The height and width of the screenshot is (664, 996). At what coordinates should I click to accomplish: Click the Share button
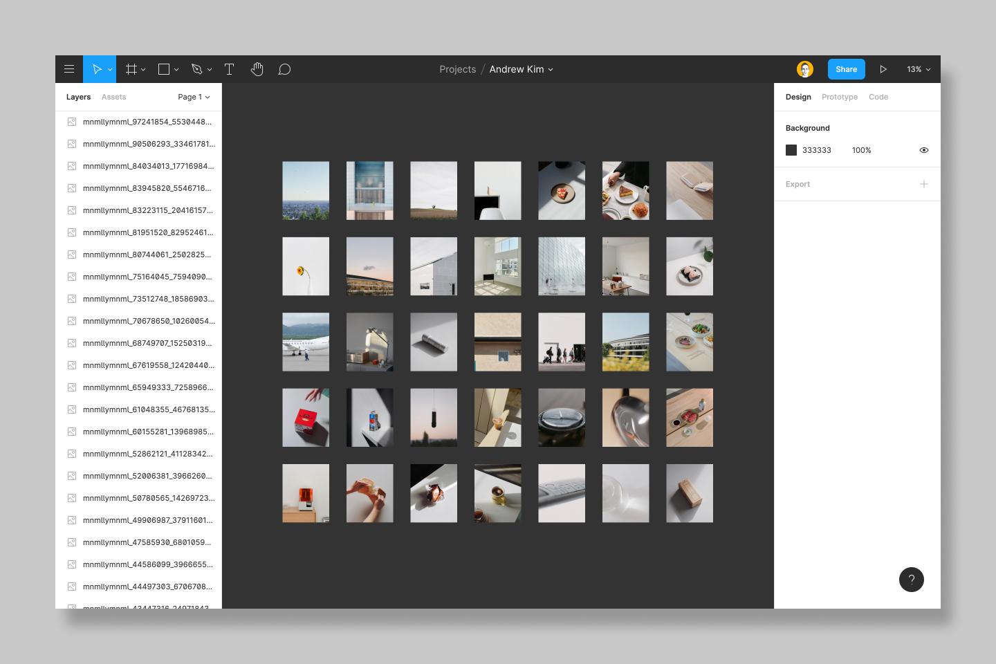pos(846,69)
